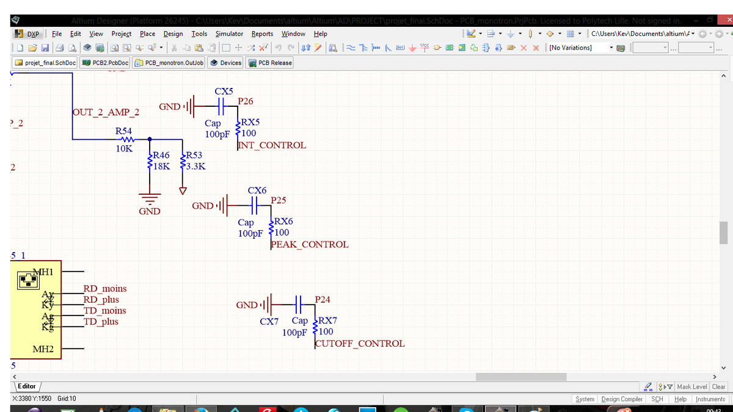Place a VCC power port
The height and width of the screenshot is (412, 733).
[425, 47]
